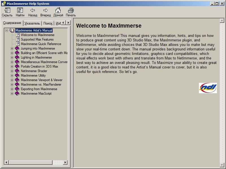Expand the Lighting in MaxImmerse node
This screenshot has height=169, width=226.
[12, 57]
